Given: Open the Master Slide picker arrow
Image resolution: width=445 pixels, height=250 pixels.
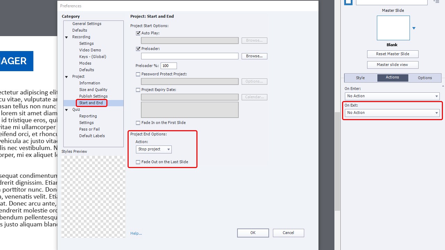Looking at the screenshot, I should [x=414, y=28].
